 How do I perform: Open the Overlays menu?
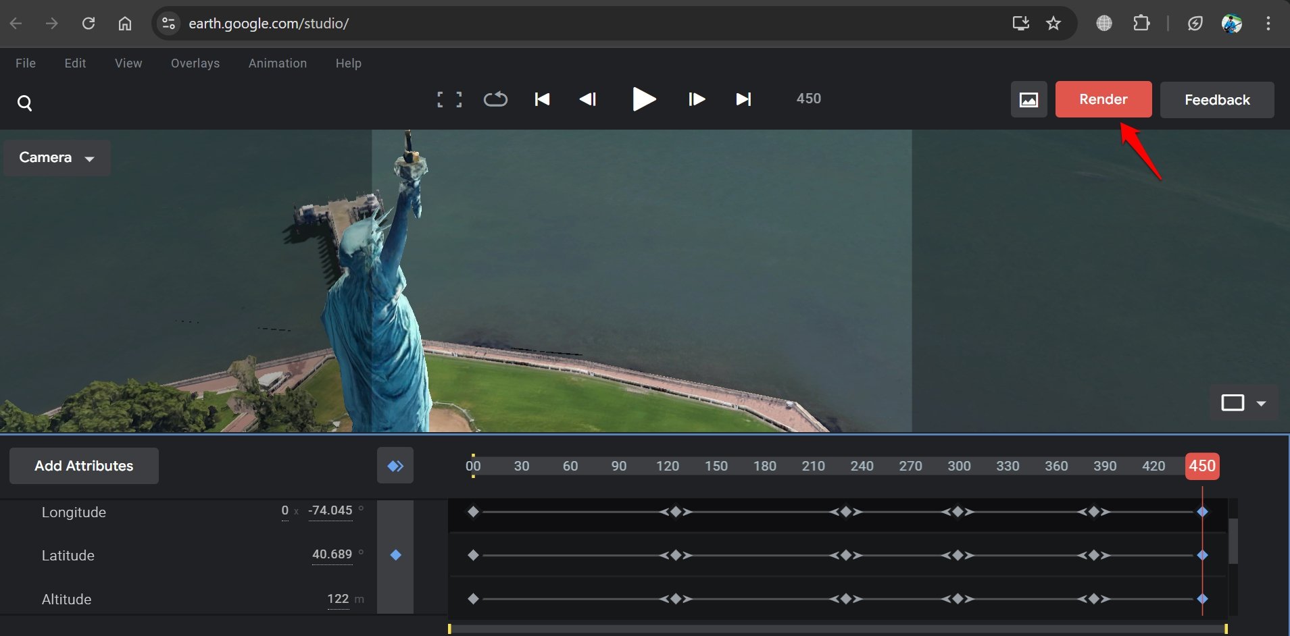195,63
